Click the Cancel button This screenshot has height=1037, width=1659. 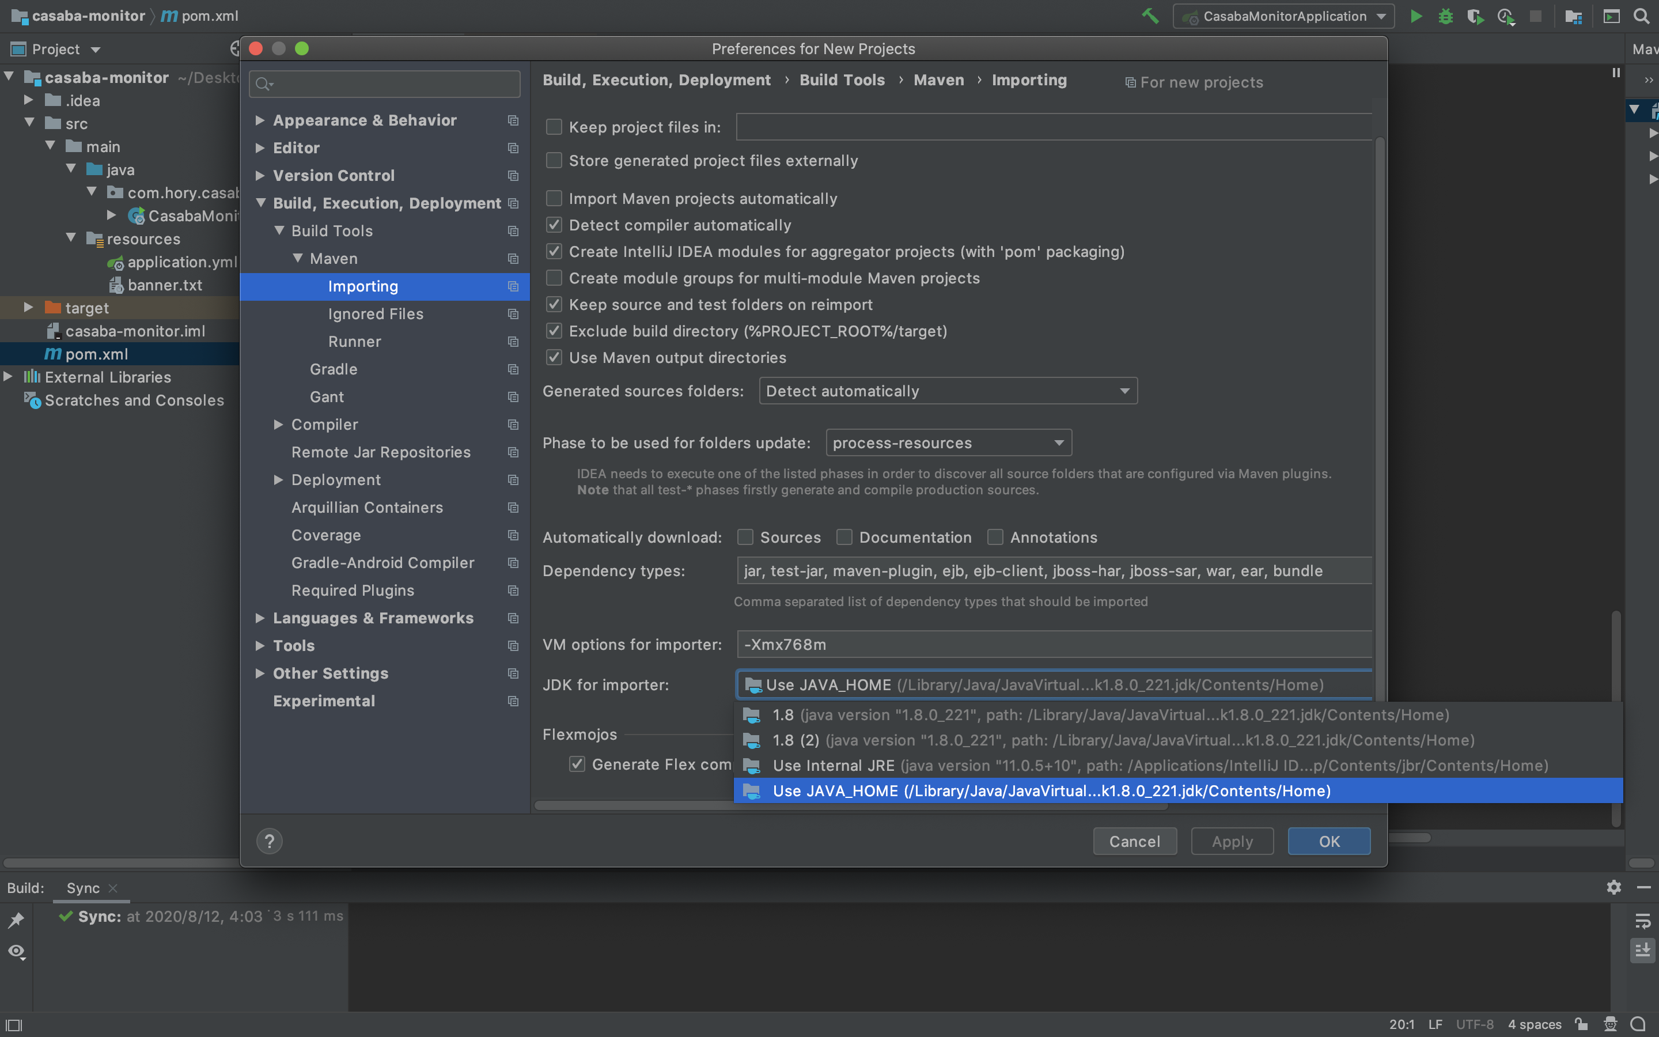[x=1135, y=842]
